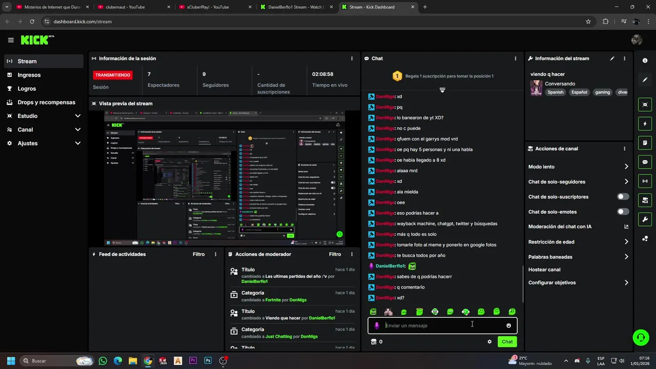Open the user profile avatar menu
This screenshot has width=656, height=369.
click(x=637, y=40)
